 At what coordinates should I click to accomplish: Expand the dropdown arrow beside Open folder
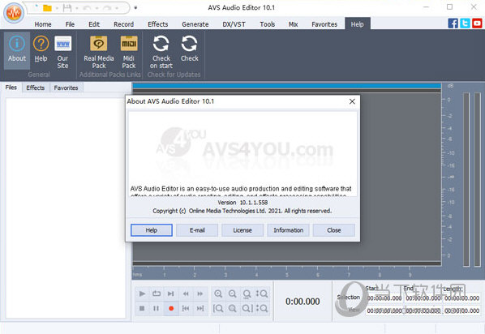click(57, 8)
